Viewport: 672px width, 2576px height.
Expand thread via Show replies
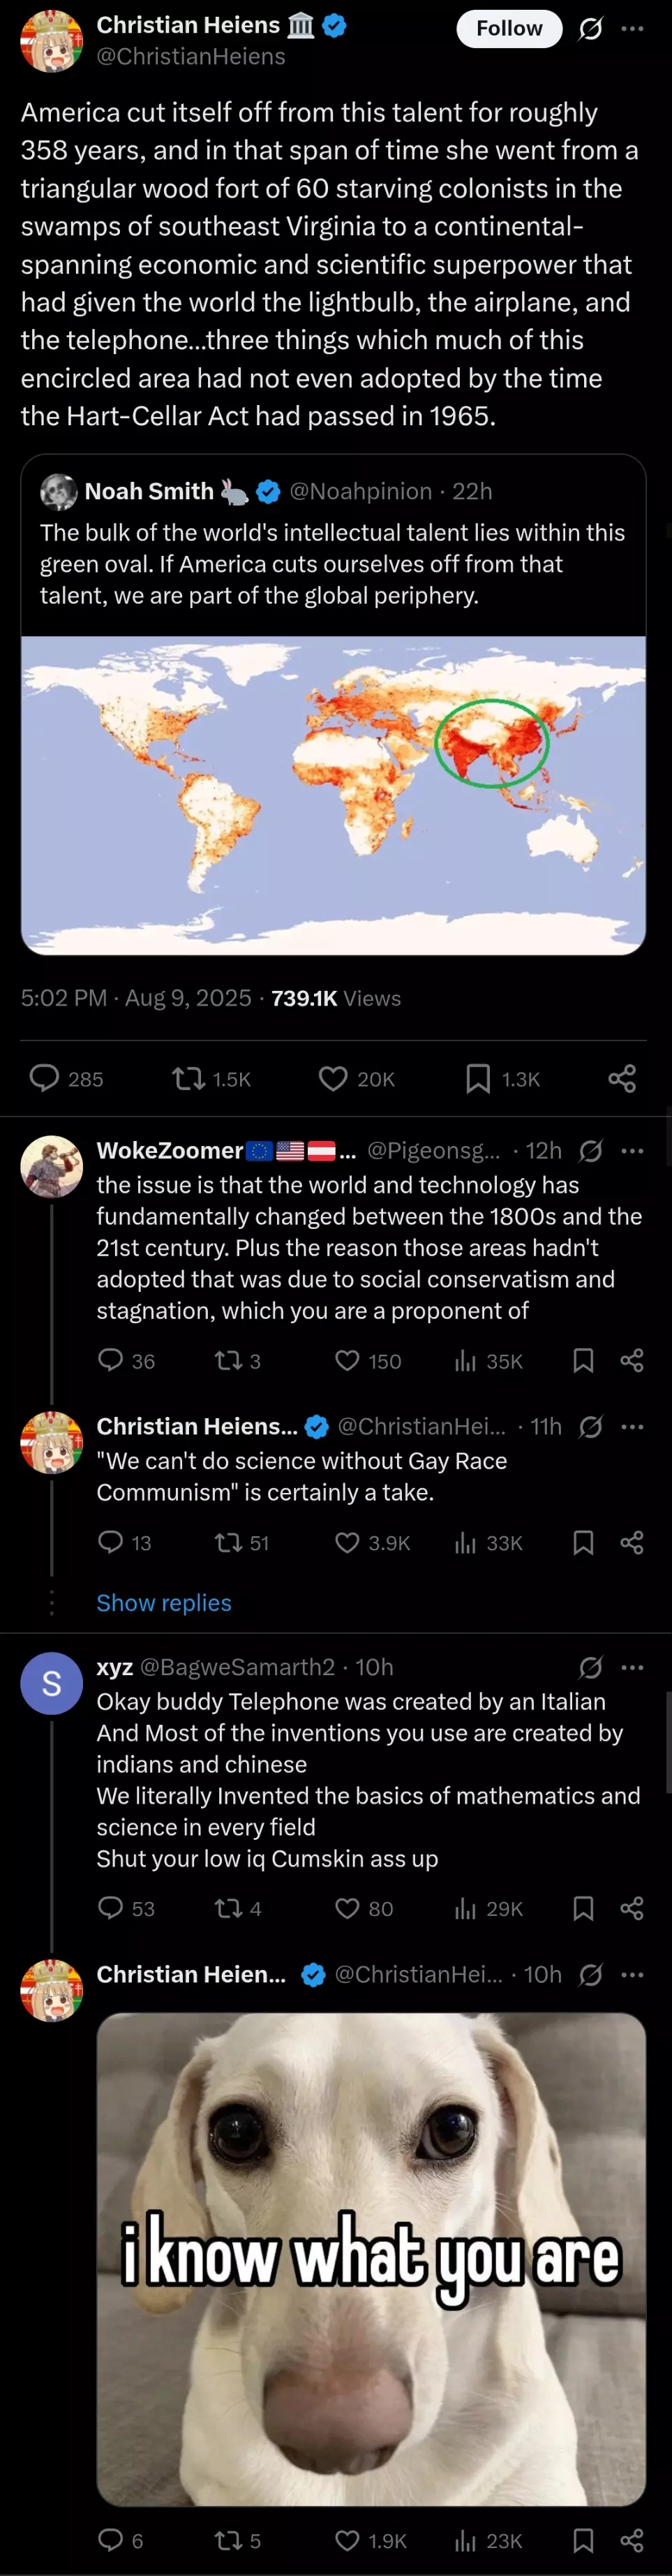(164, 1603)
